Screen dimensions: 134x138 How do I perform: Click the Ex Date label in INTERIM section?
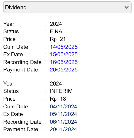13,114
